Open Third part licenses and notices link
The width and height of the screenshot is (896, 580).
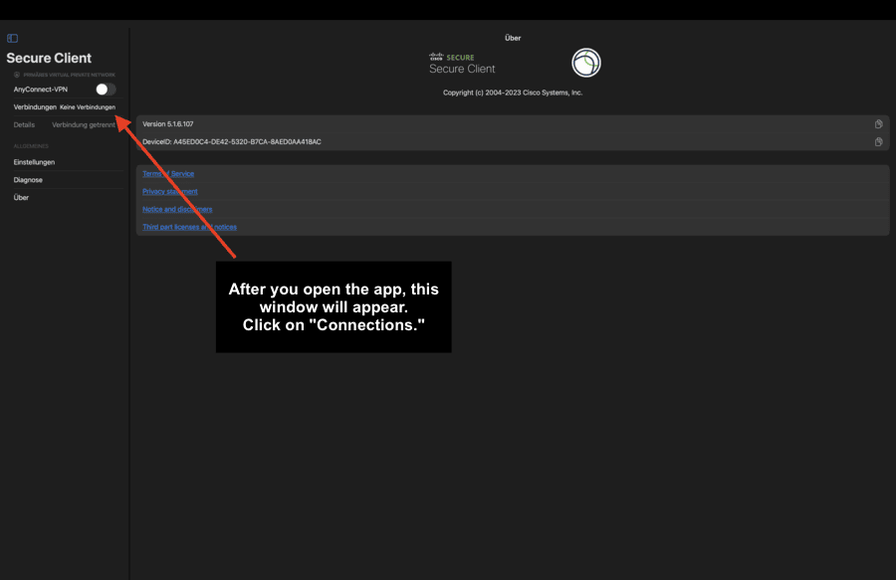tap(189, 227)
